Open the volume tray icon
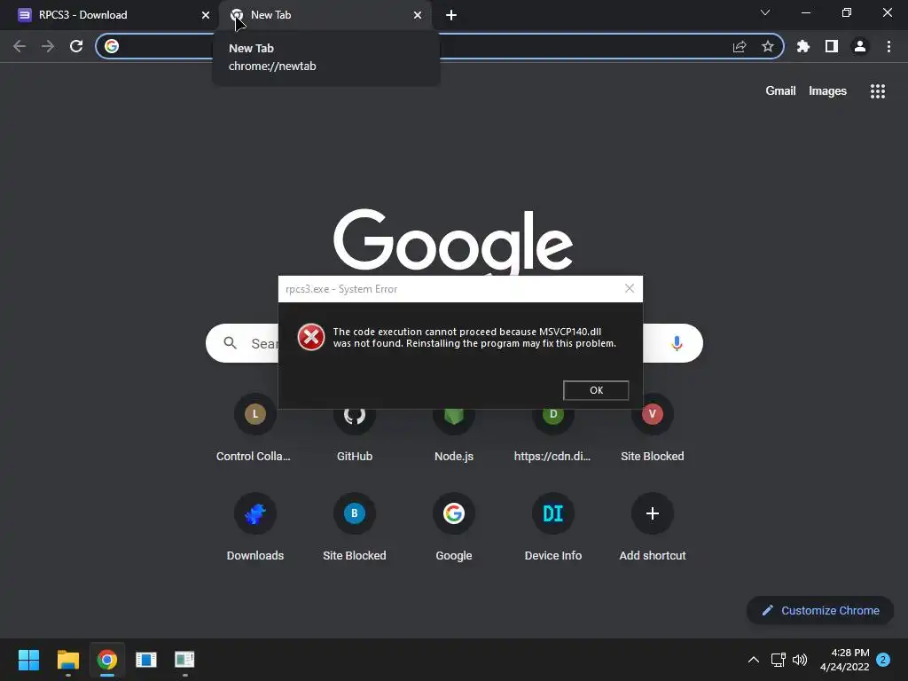 tap(800, 660)
